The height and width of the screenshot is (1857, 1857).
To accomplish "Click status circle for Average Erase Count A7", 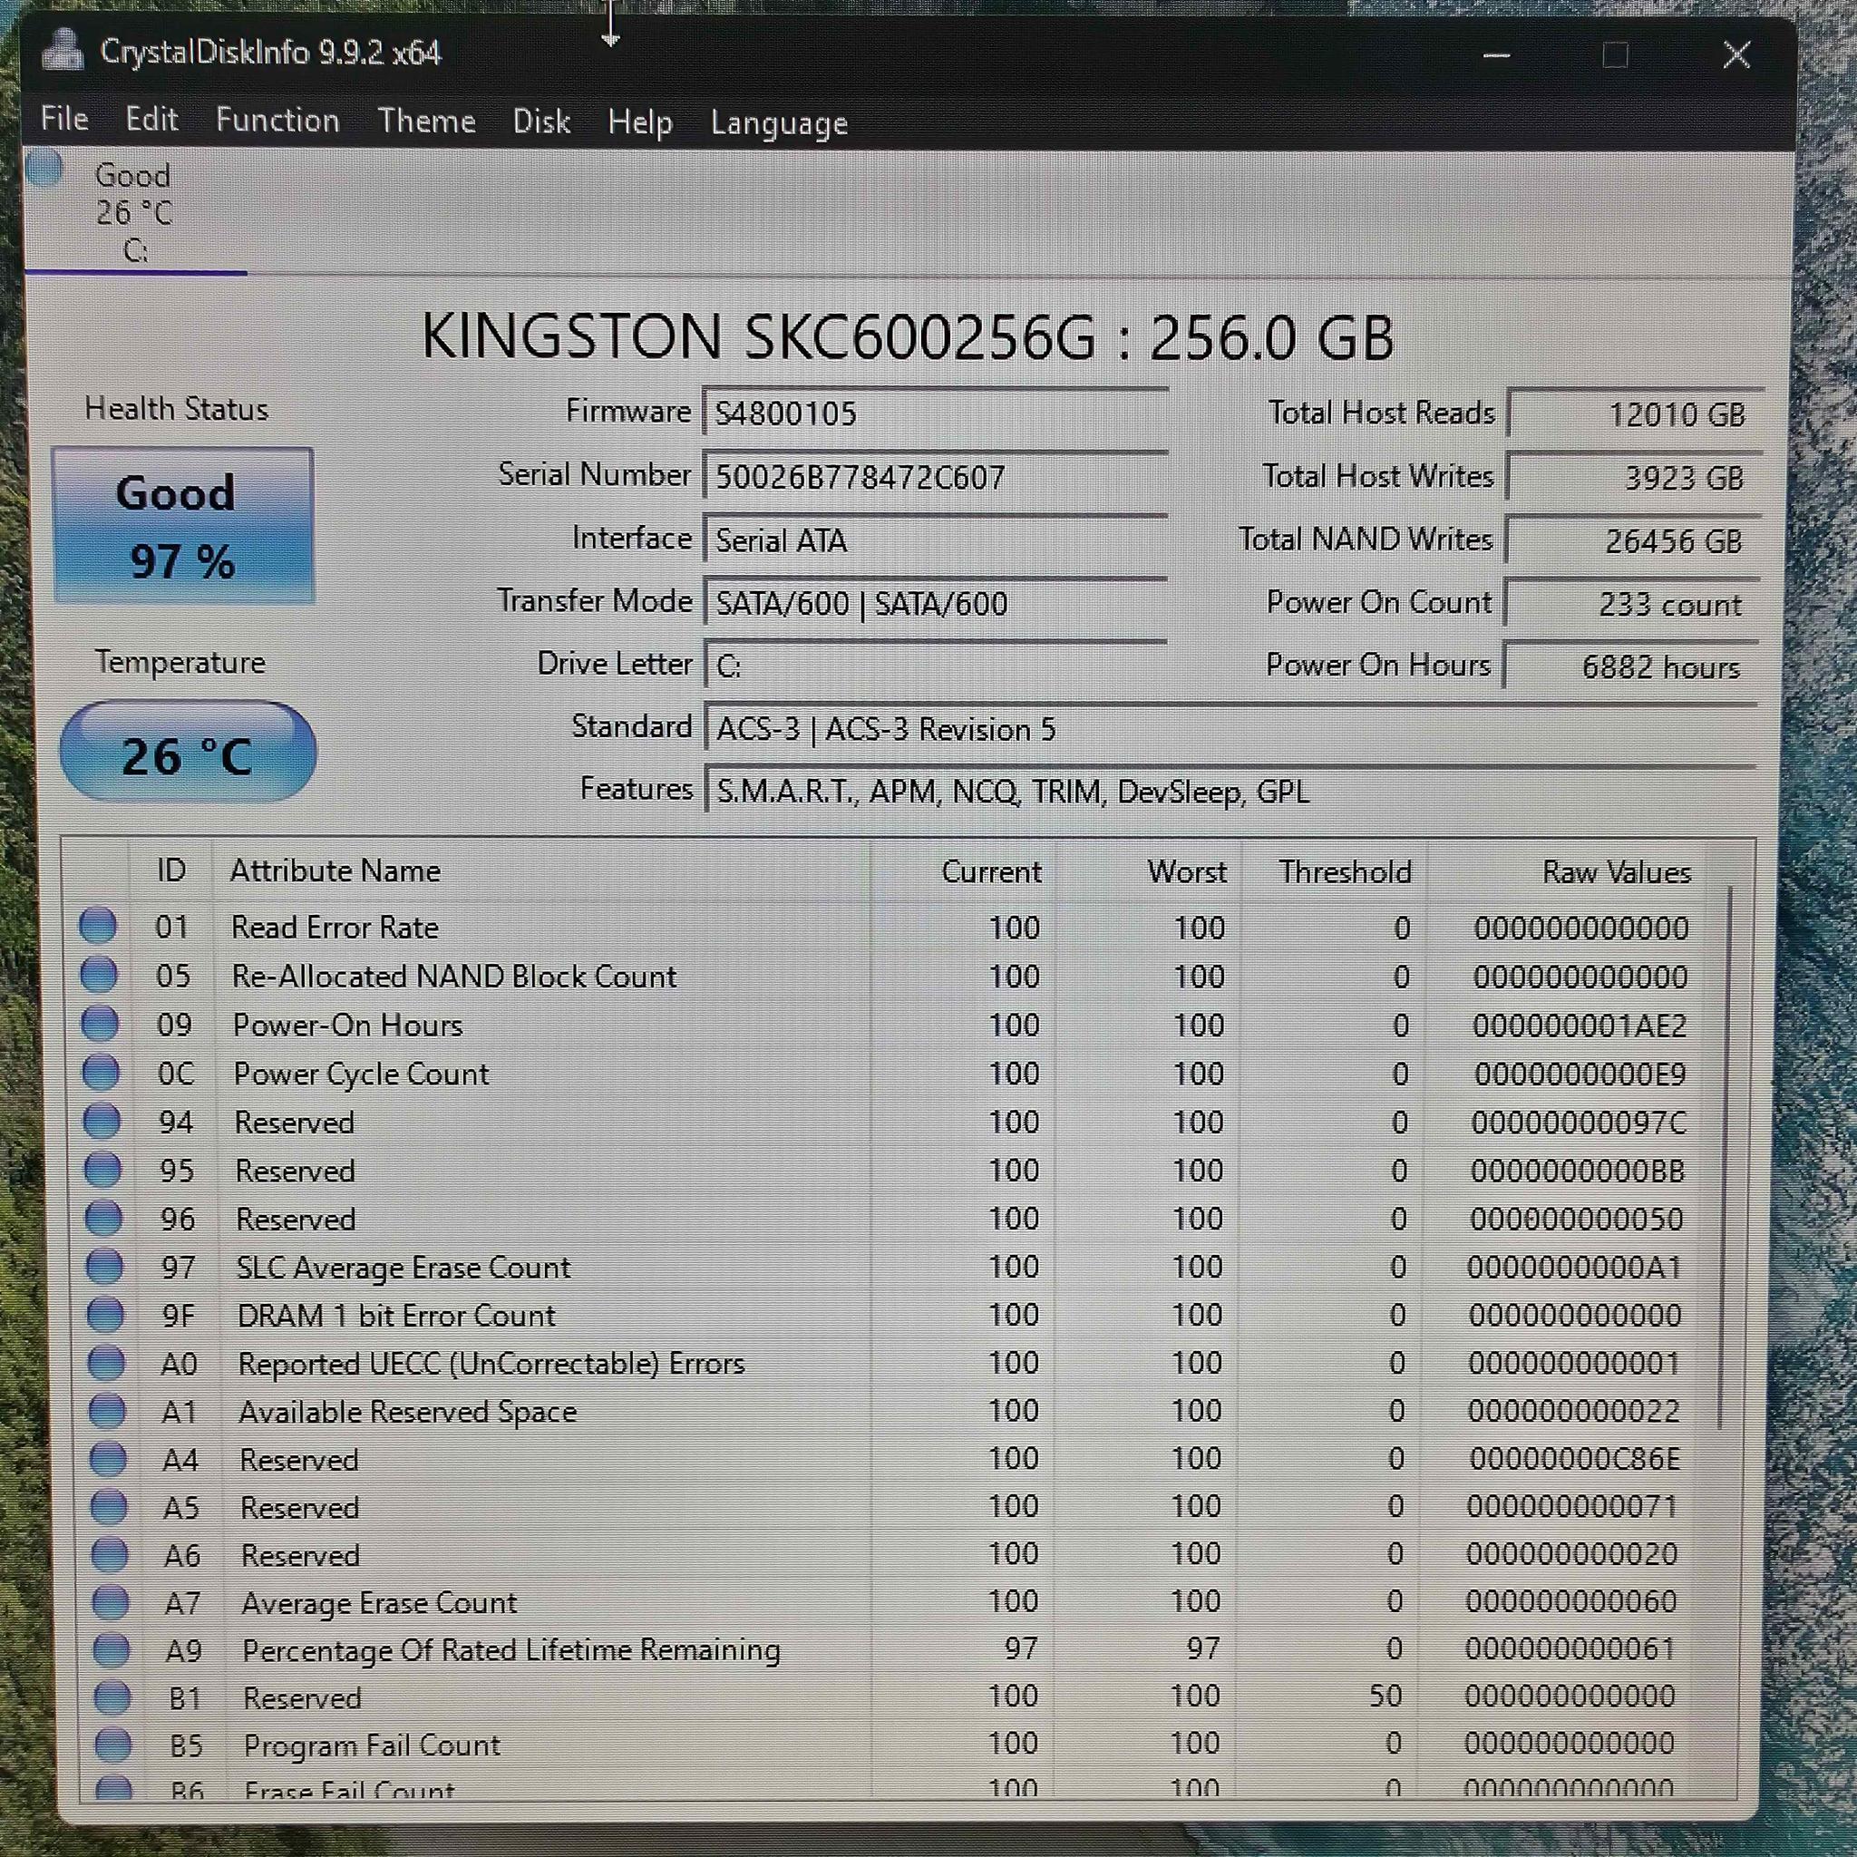I will 111,1602.
